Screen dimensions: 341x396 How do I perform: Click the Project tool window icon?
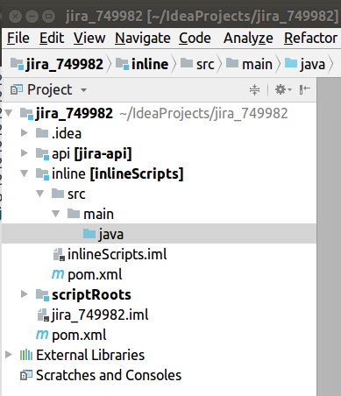[x=17, y=89]
